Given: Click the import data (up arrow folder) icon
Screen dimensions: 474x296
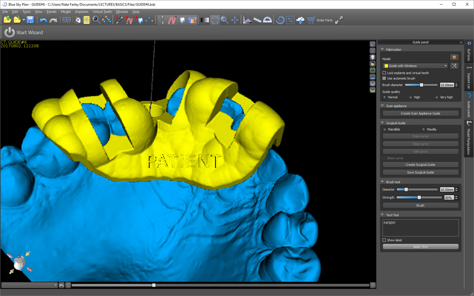Looking at the screenshot, I should (x=7, y=20).
